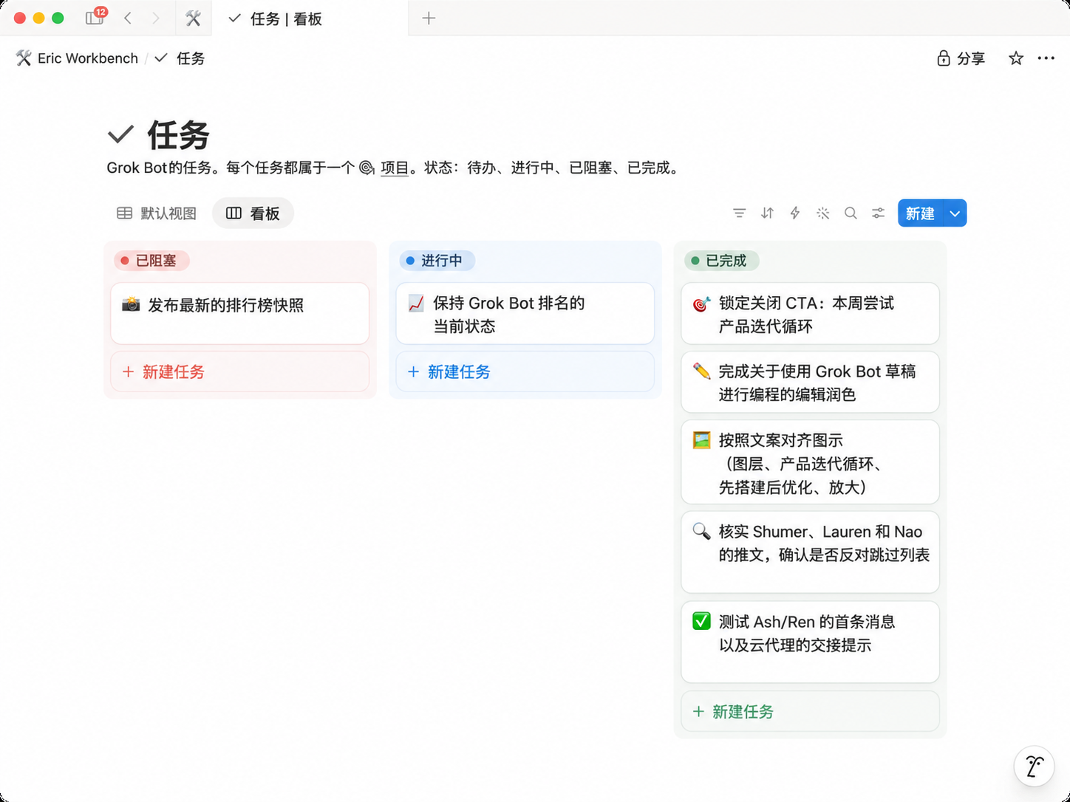The height and width of the screenshot is (802, 1070).
Task: Click the blue 新建 button
Action: 920,213
